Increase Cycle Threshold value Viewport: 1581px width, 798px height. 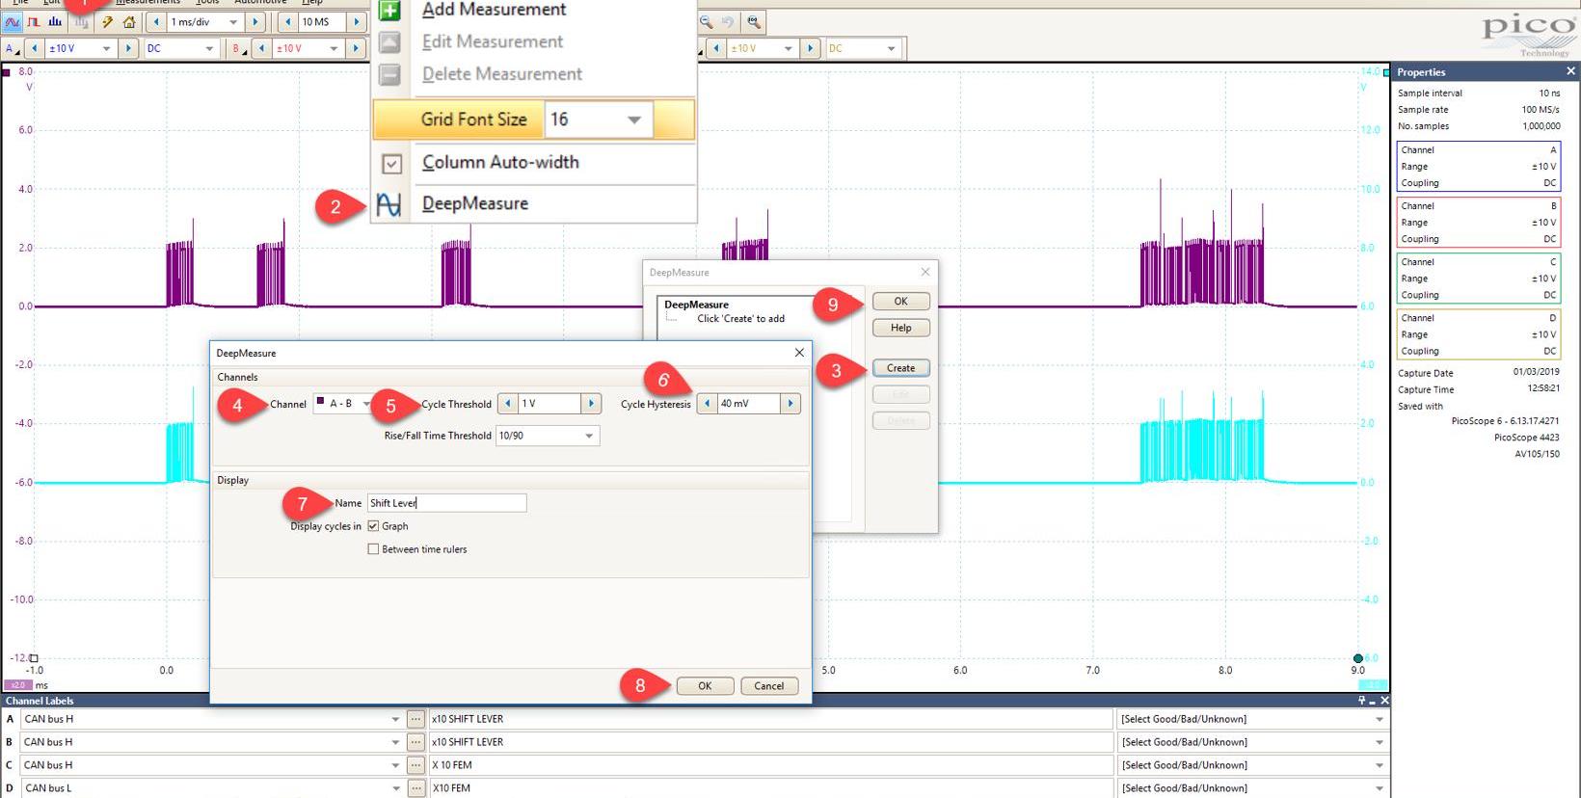[591, 404]
